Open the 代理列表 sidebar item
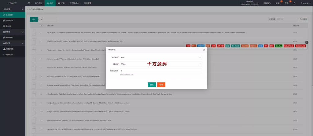The height and width of the screenshot is (136, 313). click(13, 37)
